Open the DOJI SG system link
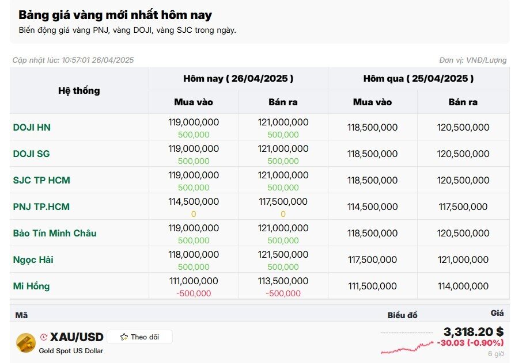This screenshot has height=363, width=511. 31,154
